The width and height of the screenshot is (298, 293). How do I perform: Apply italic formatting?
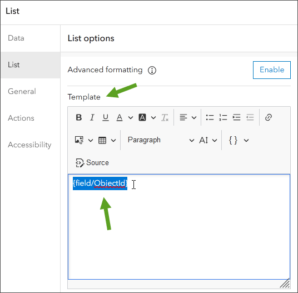[92, 117]
